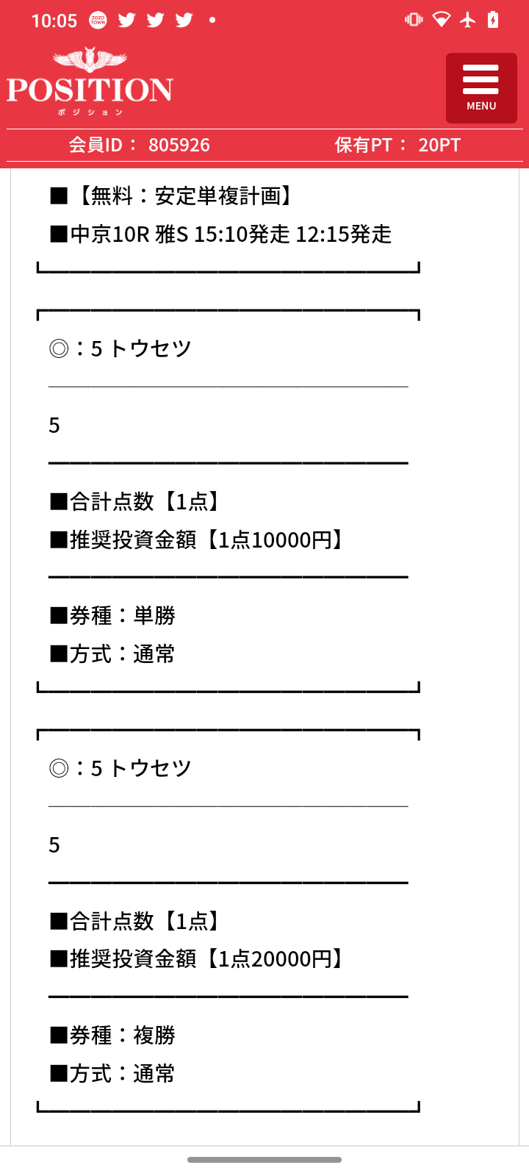Tap the third Twitter notification icon

(184, 20)
